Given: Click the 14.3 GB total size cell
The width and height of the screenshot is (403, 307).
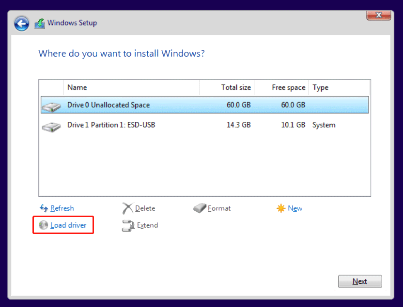Looking at the screenshot, I should [x=238, y=125].
